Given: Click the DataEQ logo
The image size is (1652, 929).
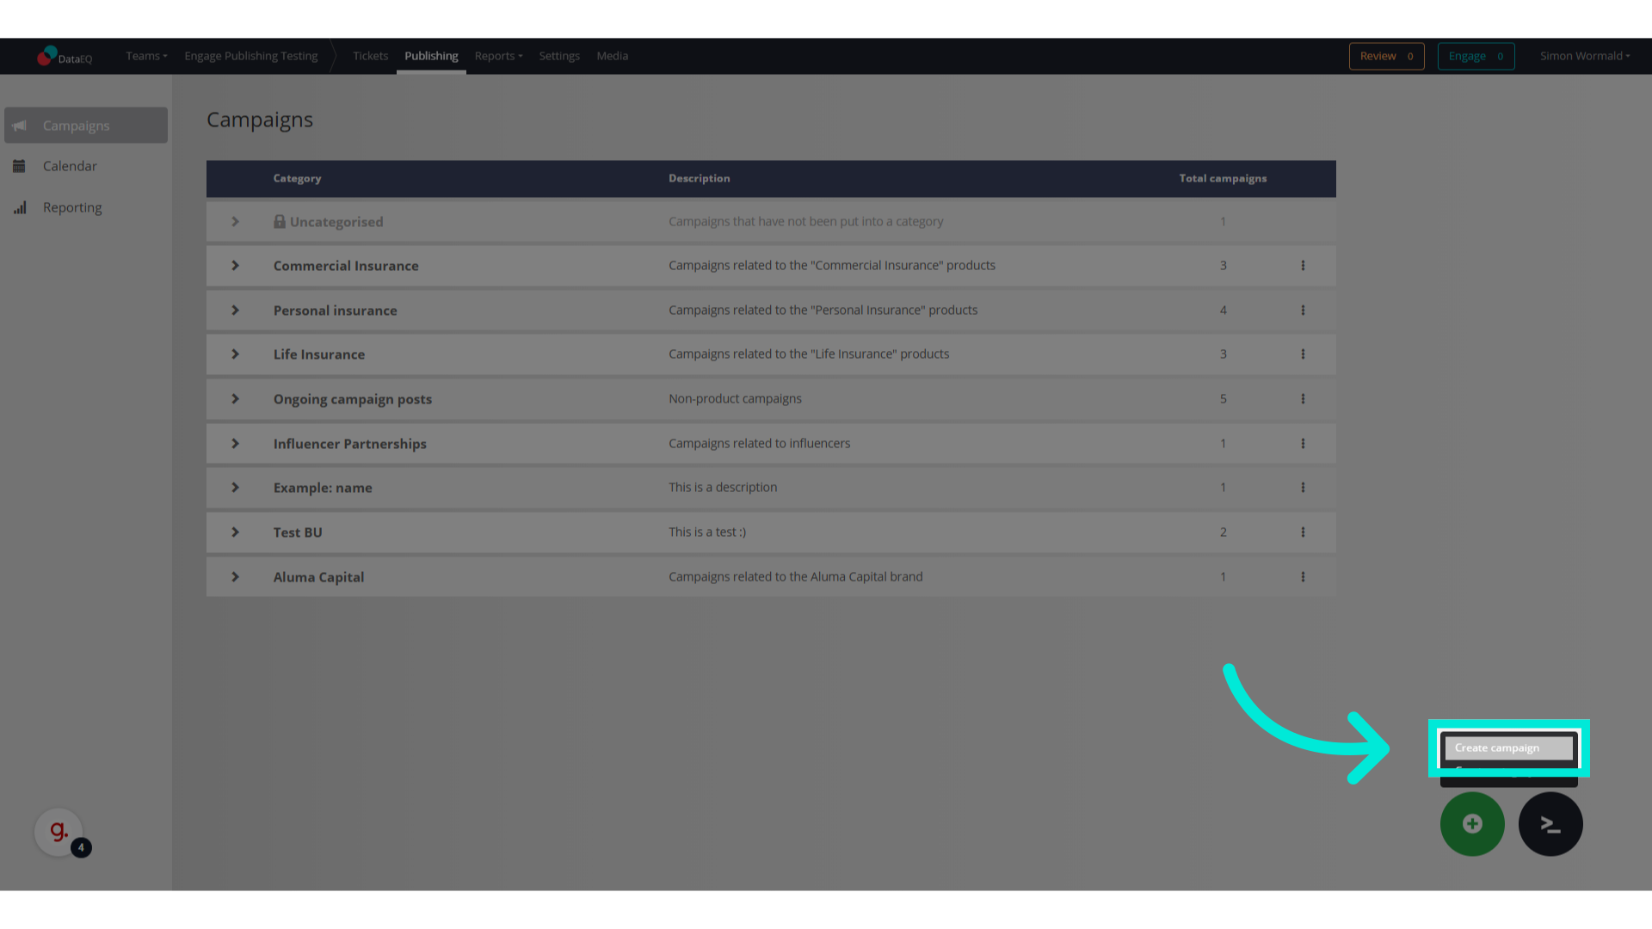Looking at the screenshot, I should click(65, 57).
